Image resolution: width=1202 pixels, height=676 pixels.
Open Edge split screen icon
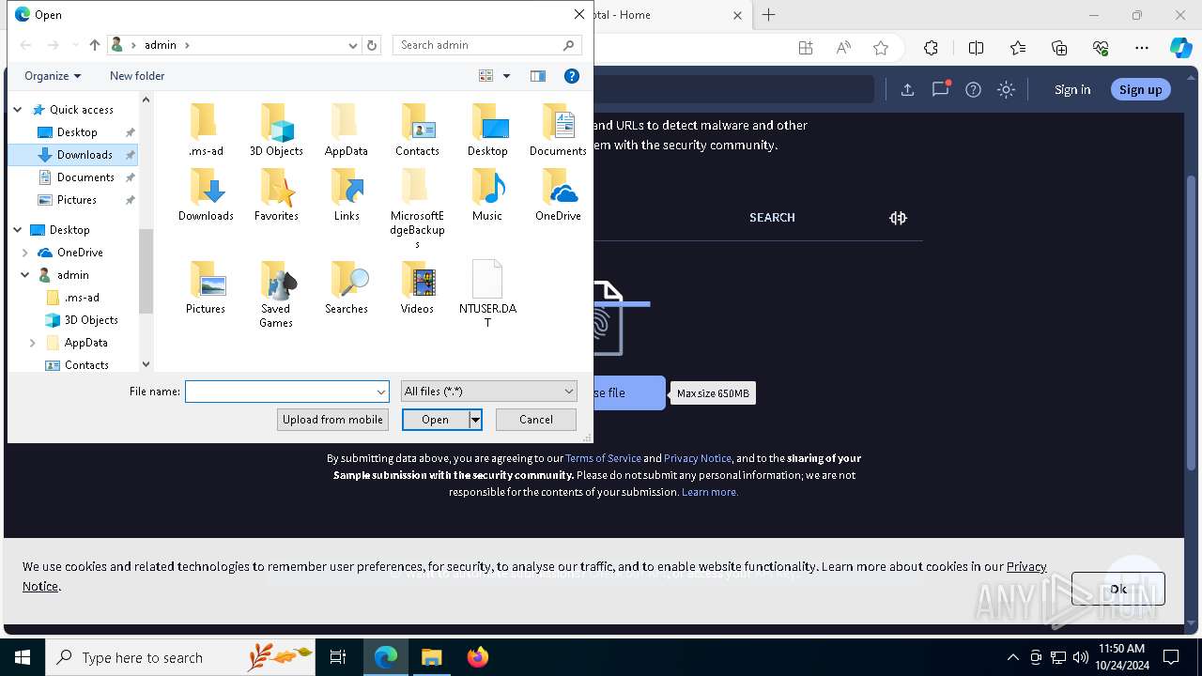click(x=976, y=48)
